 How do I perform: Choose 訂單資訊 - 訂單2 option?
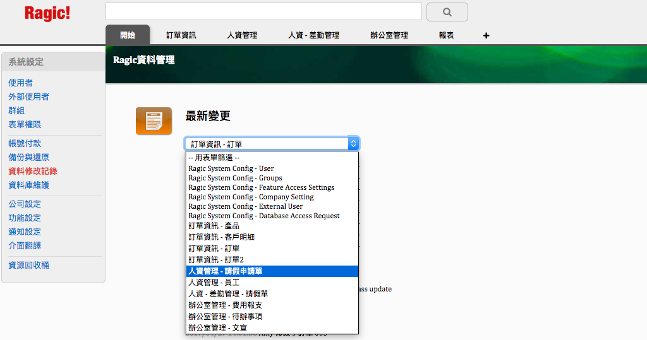[x=272, y=260]
